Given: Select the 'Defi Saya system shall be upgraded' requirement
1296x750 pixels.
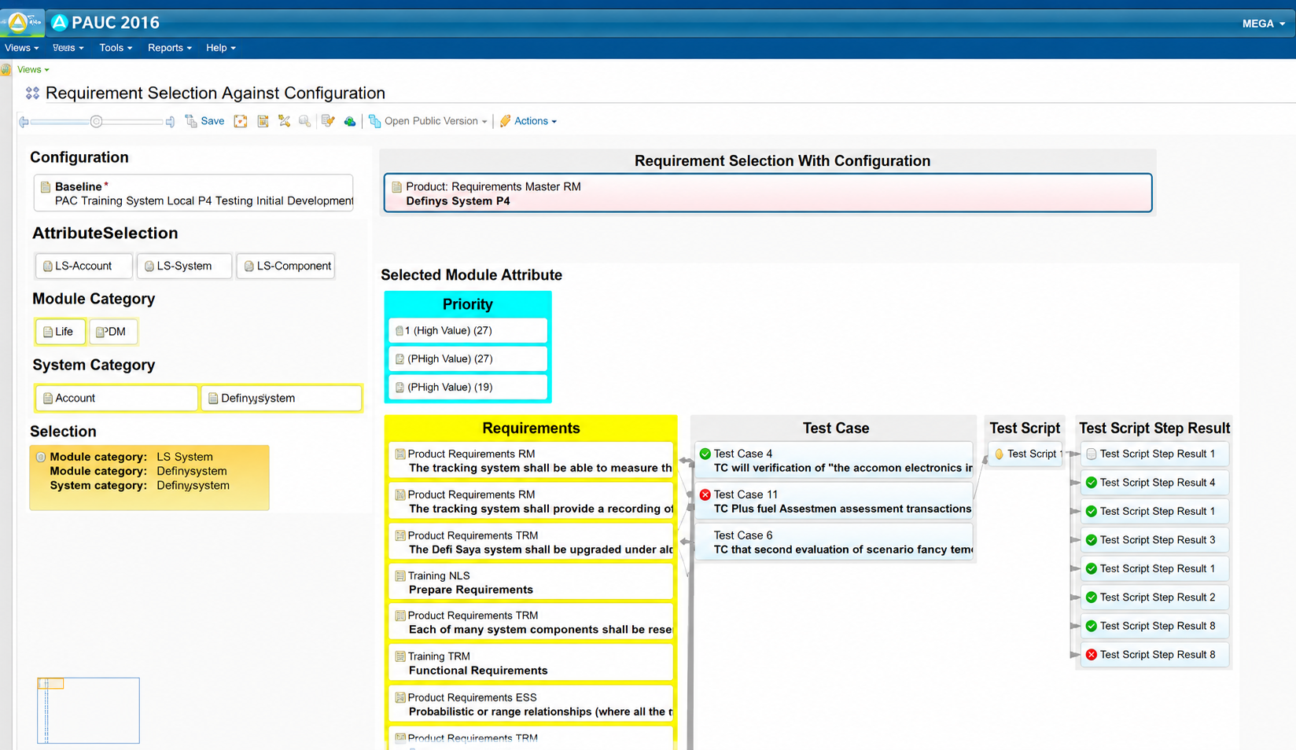Looking at the screenshot, I should [x=531, y=542].
